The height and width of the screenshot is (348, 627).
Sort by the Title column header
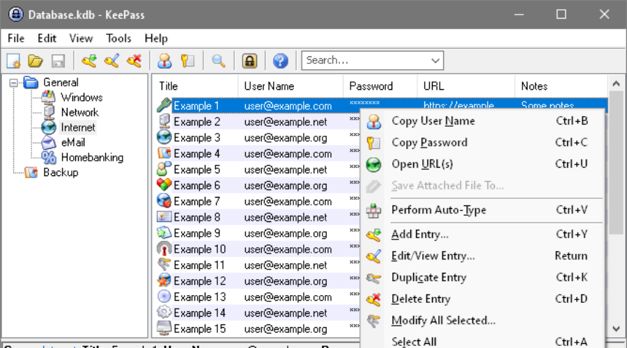196,86
